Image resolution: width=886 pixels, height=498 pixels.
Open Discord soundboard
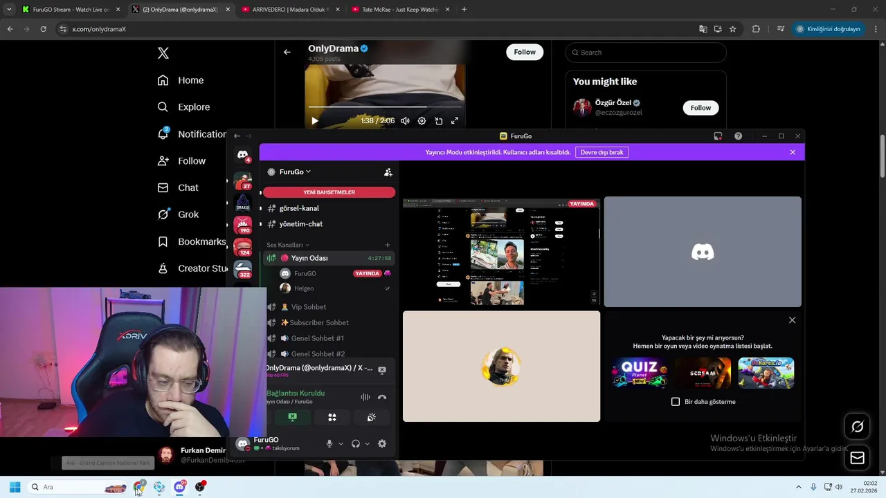tap(371, 417)
